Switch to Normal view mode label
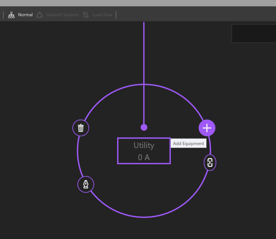The image size is (276, 239). (x=25, y=15)
